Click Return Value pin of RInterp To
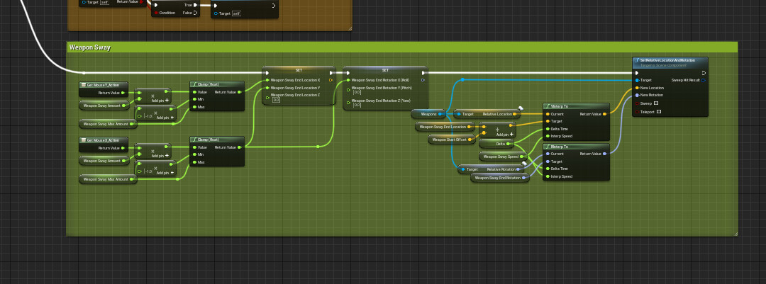The width and height of the screenshot is (766, 284). [x=604, y=154]
